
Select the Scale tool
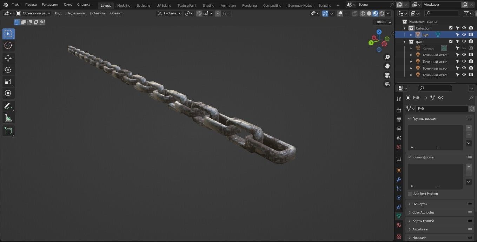[8, 81]
